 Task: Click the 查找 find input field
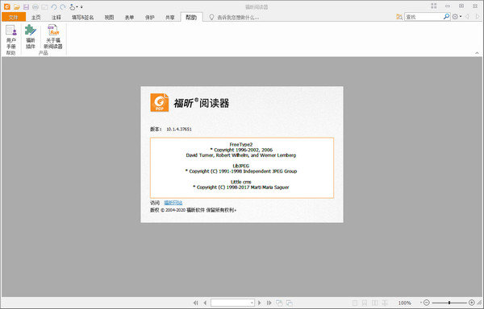click(423, 17)
